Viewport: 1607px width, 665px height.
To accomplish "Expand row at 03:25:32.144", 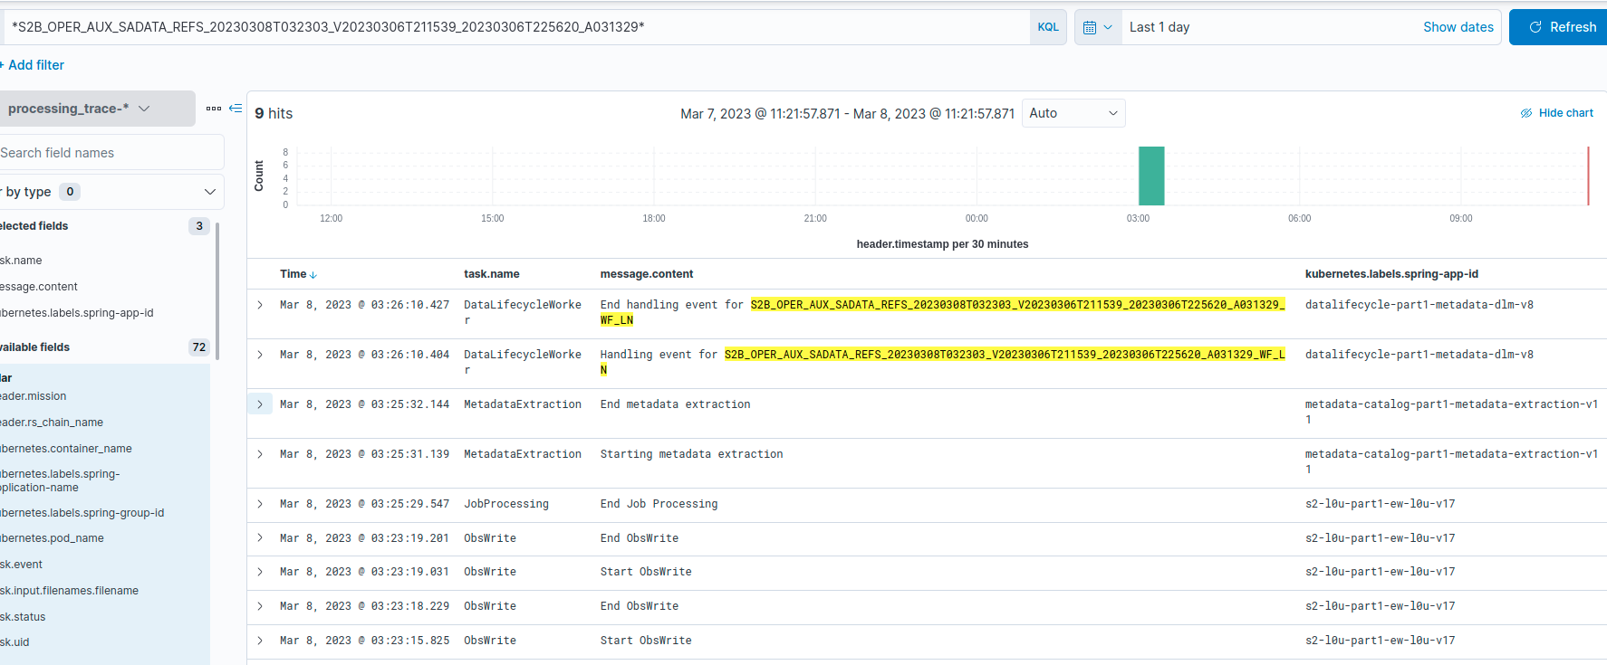I will (260, 404).
